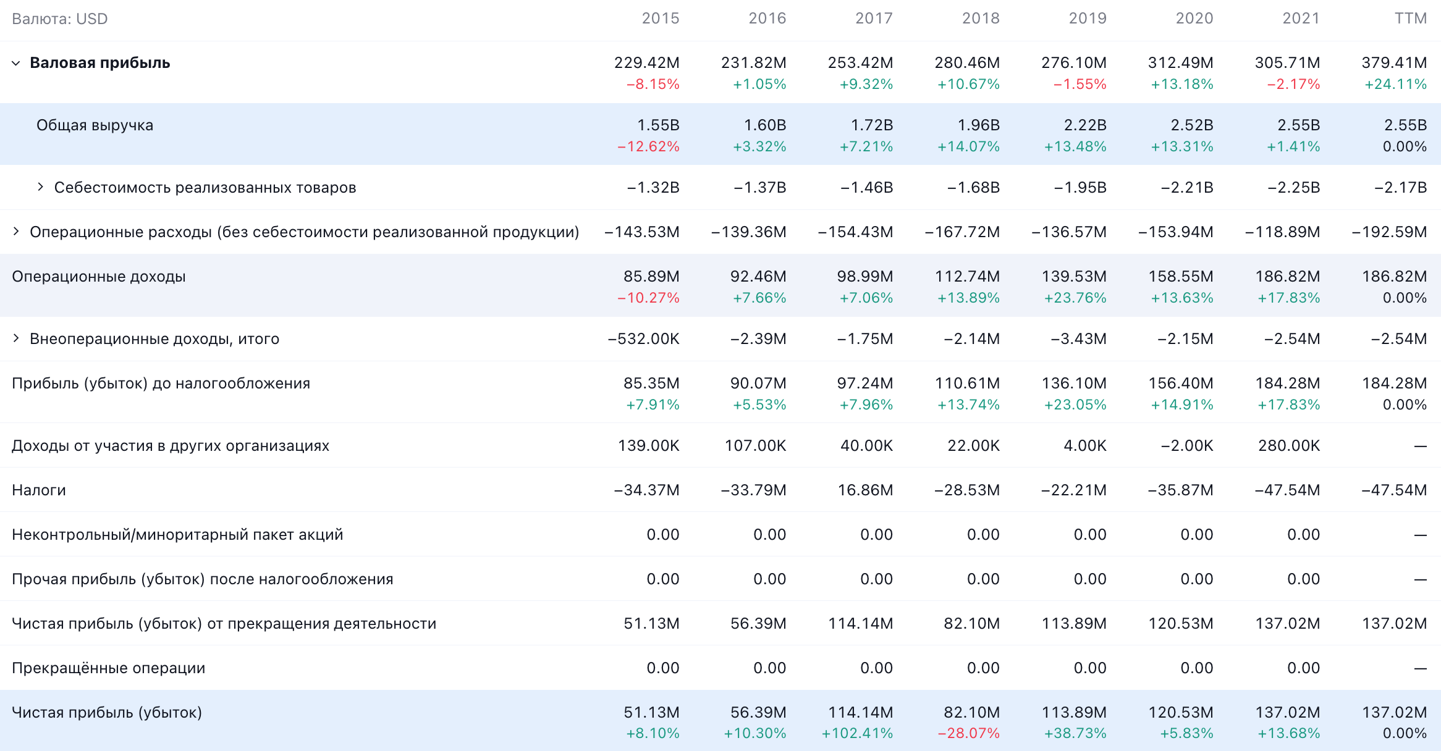Click non-operating 2019 value −3.43M
Image resolution: width=1441 pixels, height=751 pixels.
pos(1078,339)
